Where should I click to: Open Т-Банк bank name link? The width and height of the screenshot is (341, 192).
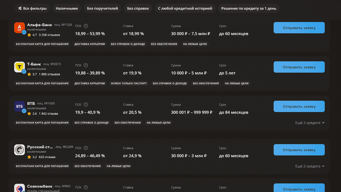[34, 64]
